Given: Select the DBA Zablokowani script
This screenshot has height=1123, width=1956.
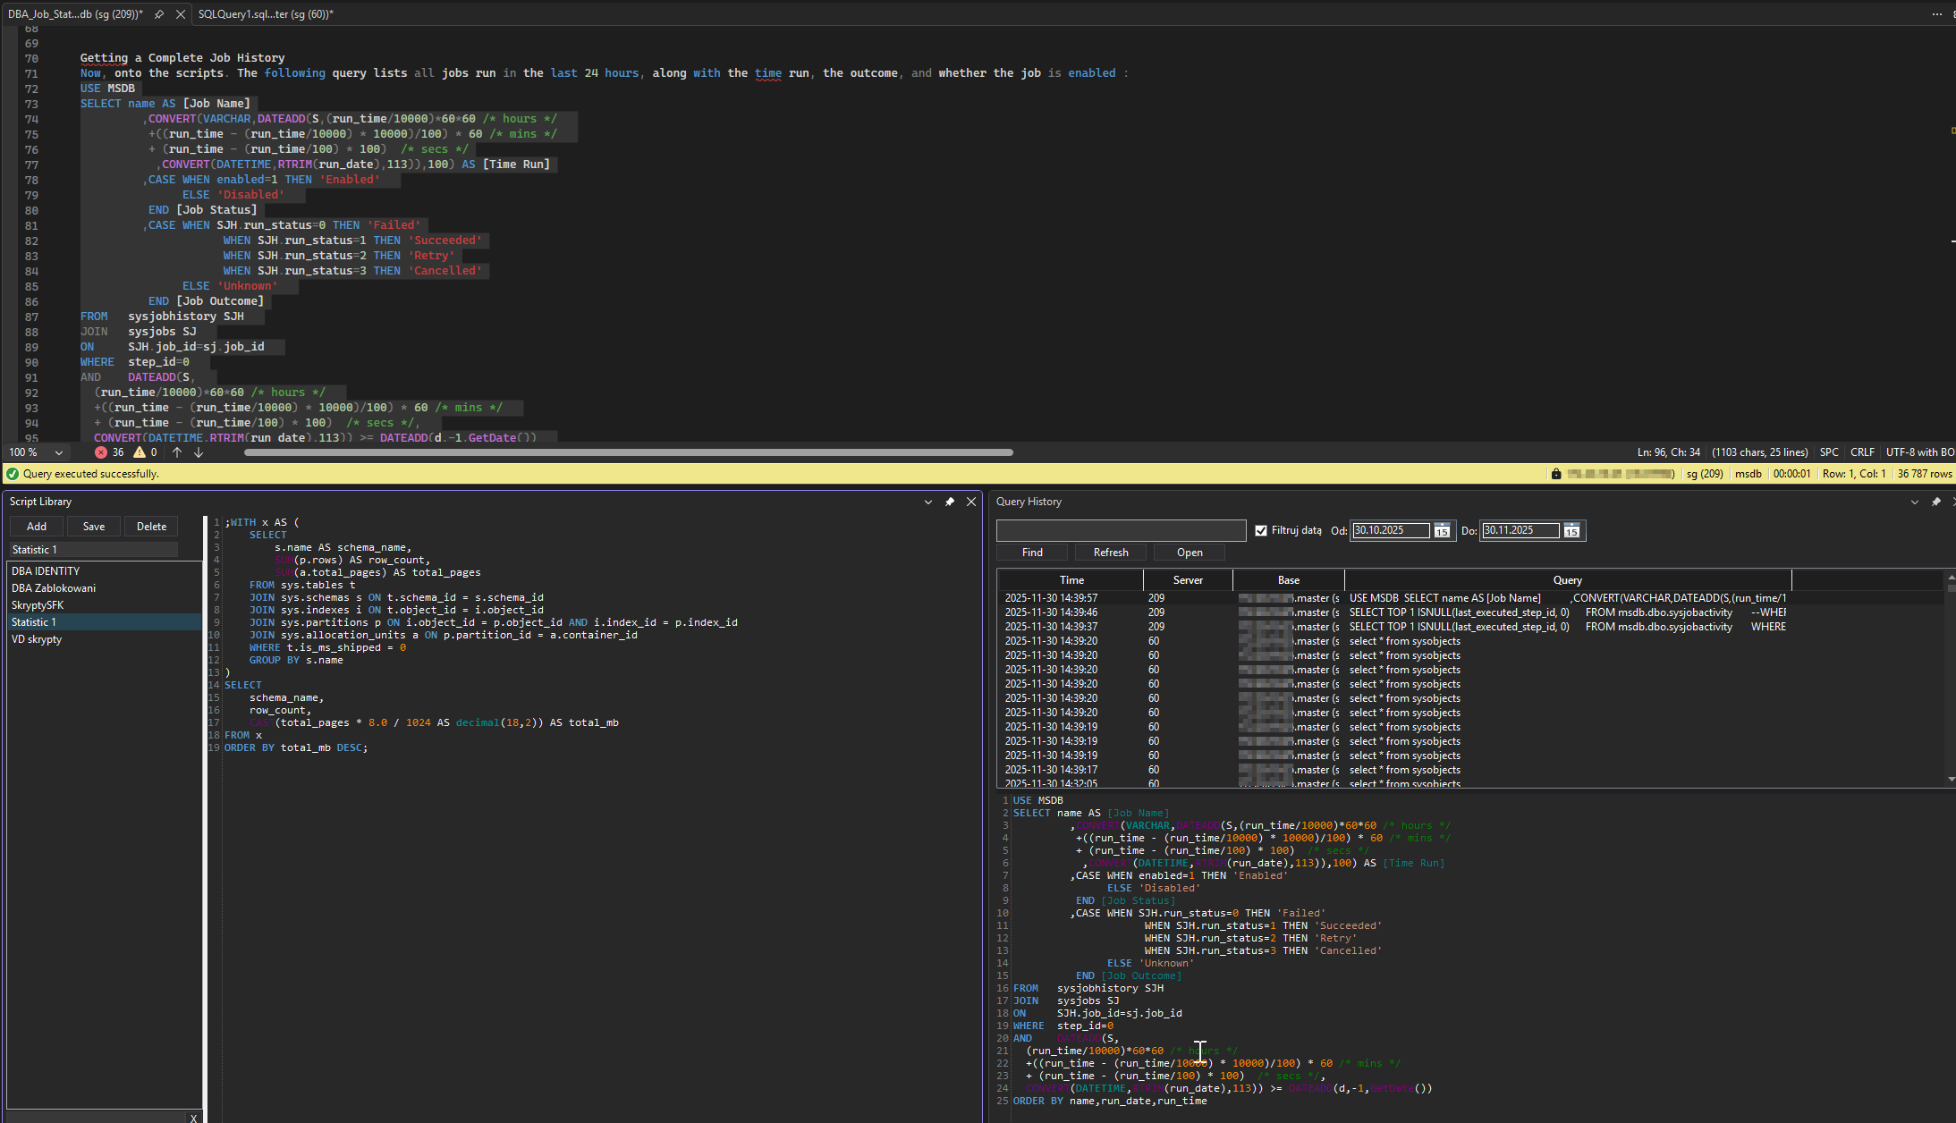Looking at the screenshot, I should 54,588.
